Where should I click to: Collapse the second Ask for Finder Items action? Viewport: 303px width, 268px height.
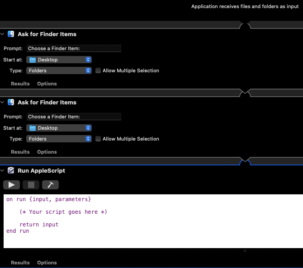pos(3,102)
